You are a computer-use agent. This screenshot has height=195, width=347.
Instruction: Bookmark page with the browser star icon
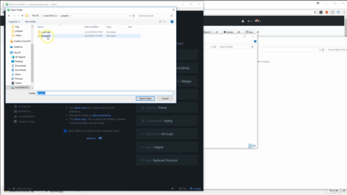315,12
